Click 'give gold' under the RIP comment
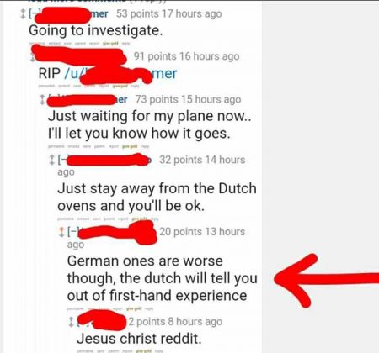The width and height of the screenshot is (379, 353). [120, 87]
